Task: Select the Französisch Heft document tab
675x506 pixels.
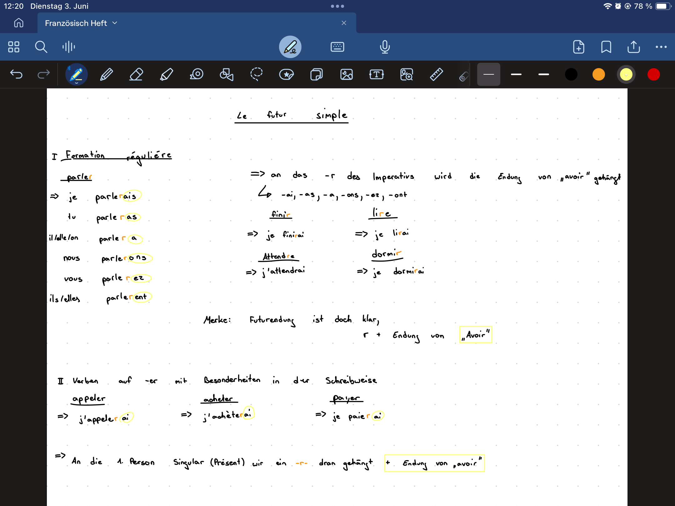Action: click(x=197, y=23)
